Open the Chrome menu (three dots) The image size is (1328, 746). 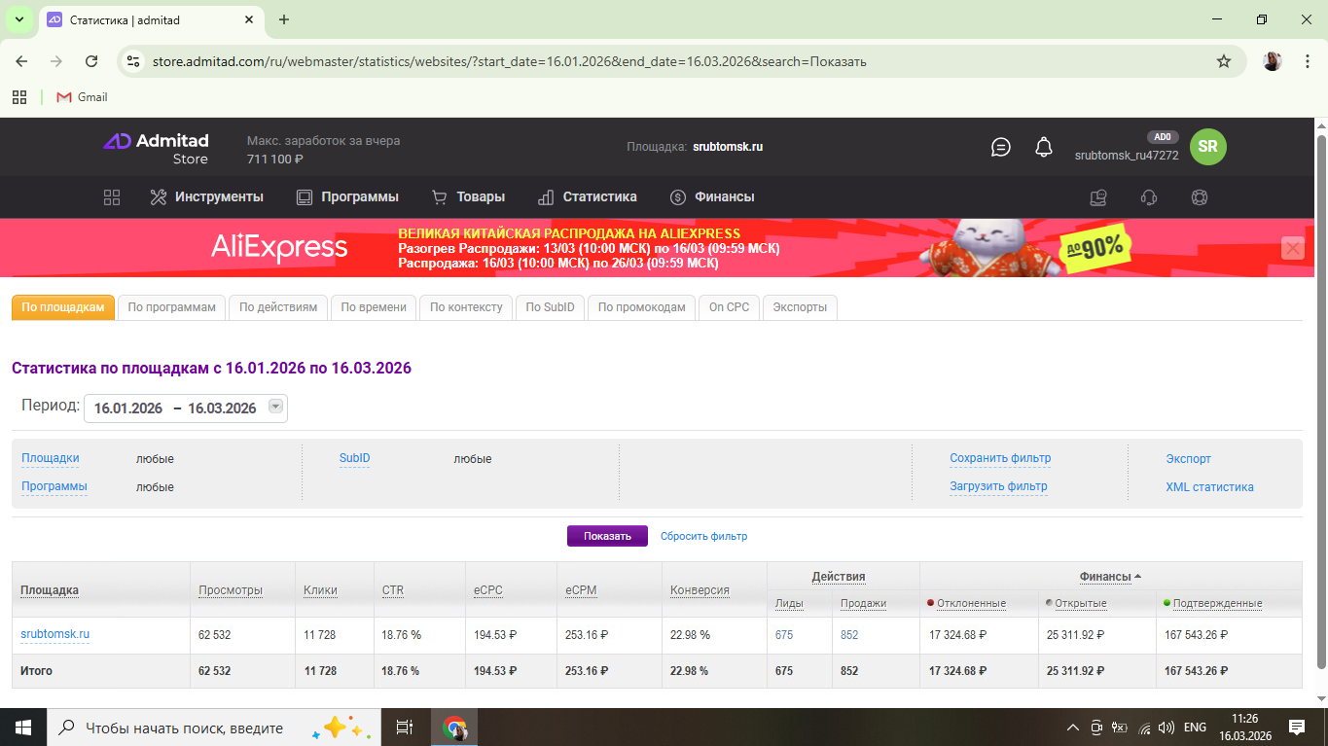tap(1306, 61)
